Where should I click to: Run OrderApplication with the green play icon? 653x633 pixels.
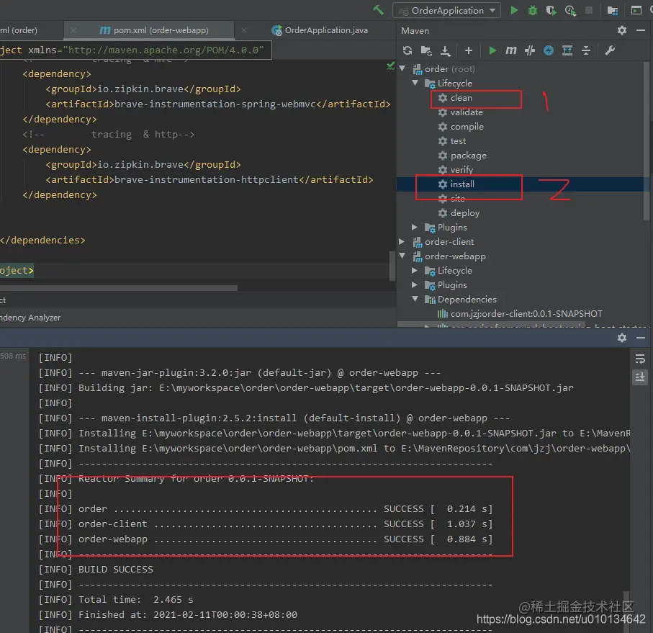(514, 10)
